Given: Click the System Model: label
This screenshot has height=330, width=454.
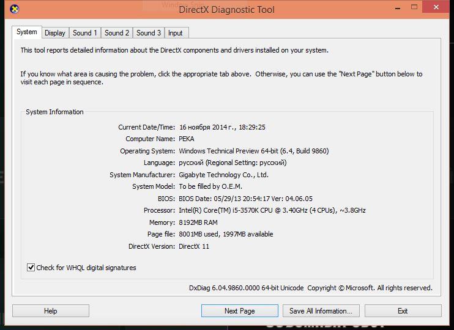Looking at the screenshot, I should (154, 186).
